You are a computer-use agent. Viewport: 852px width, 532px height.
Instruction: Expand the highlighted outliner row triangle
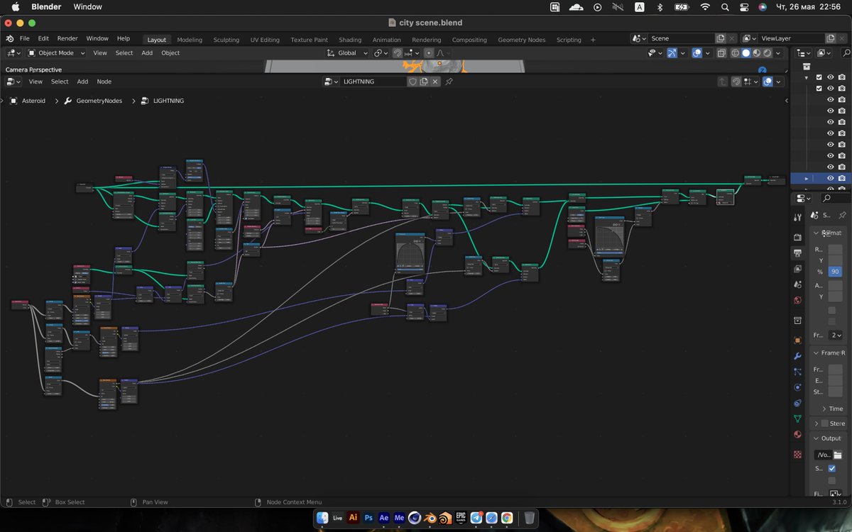coord(806,178)
